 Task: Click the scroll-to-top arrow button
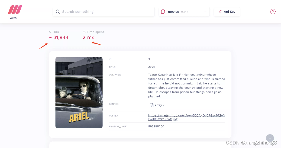(x=270, y=138)
